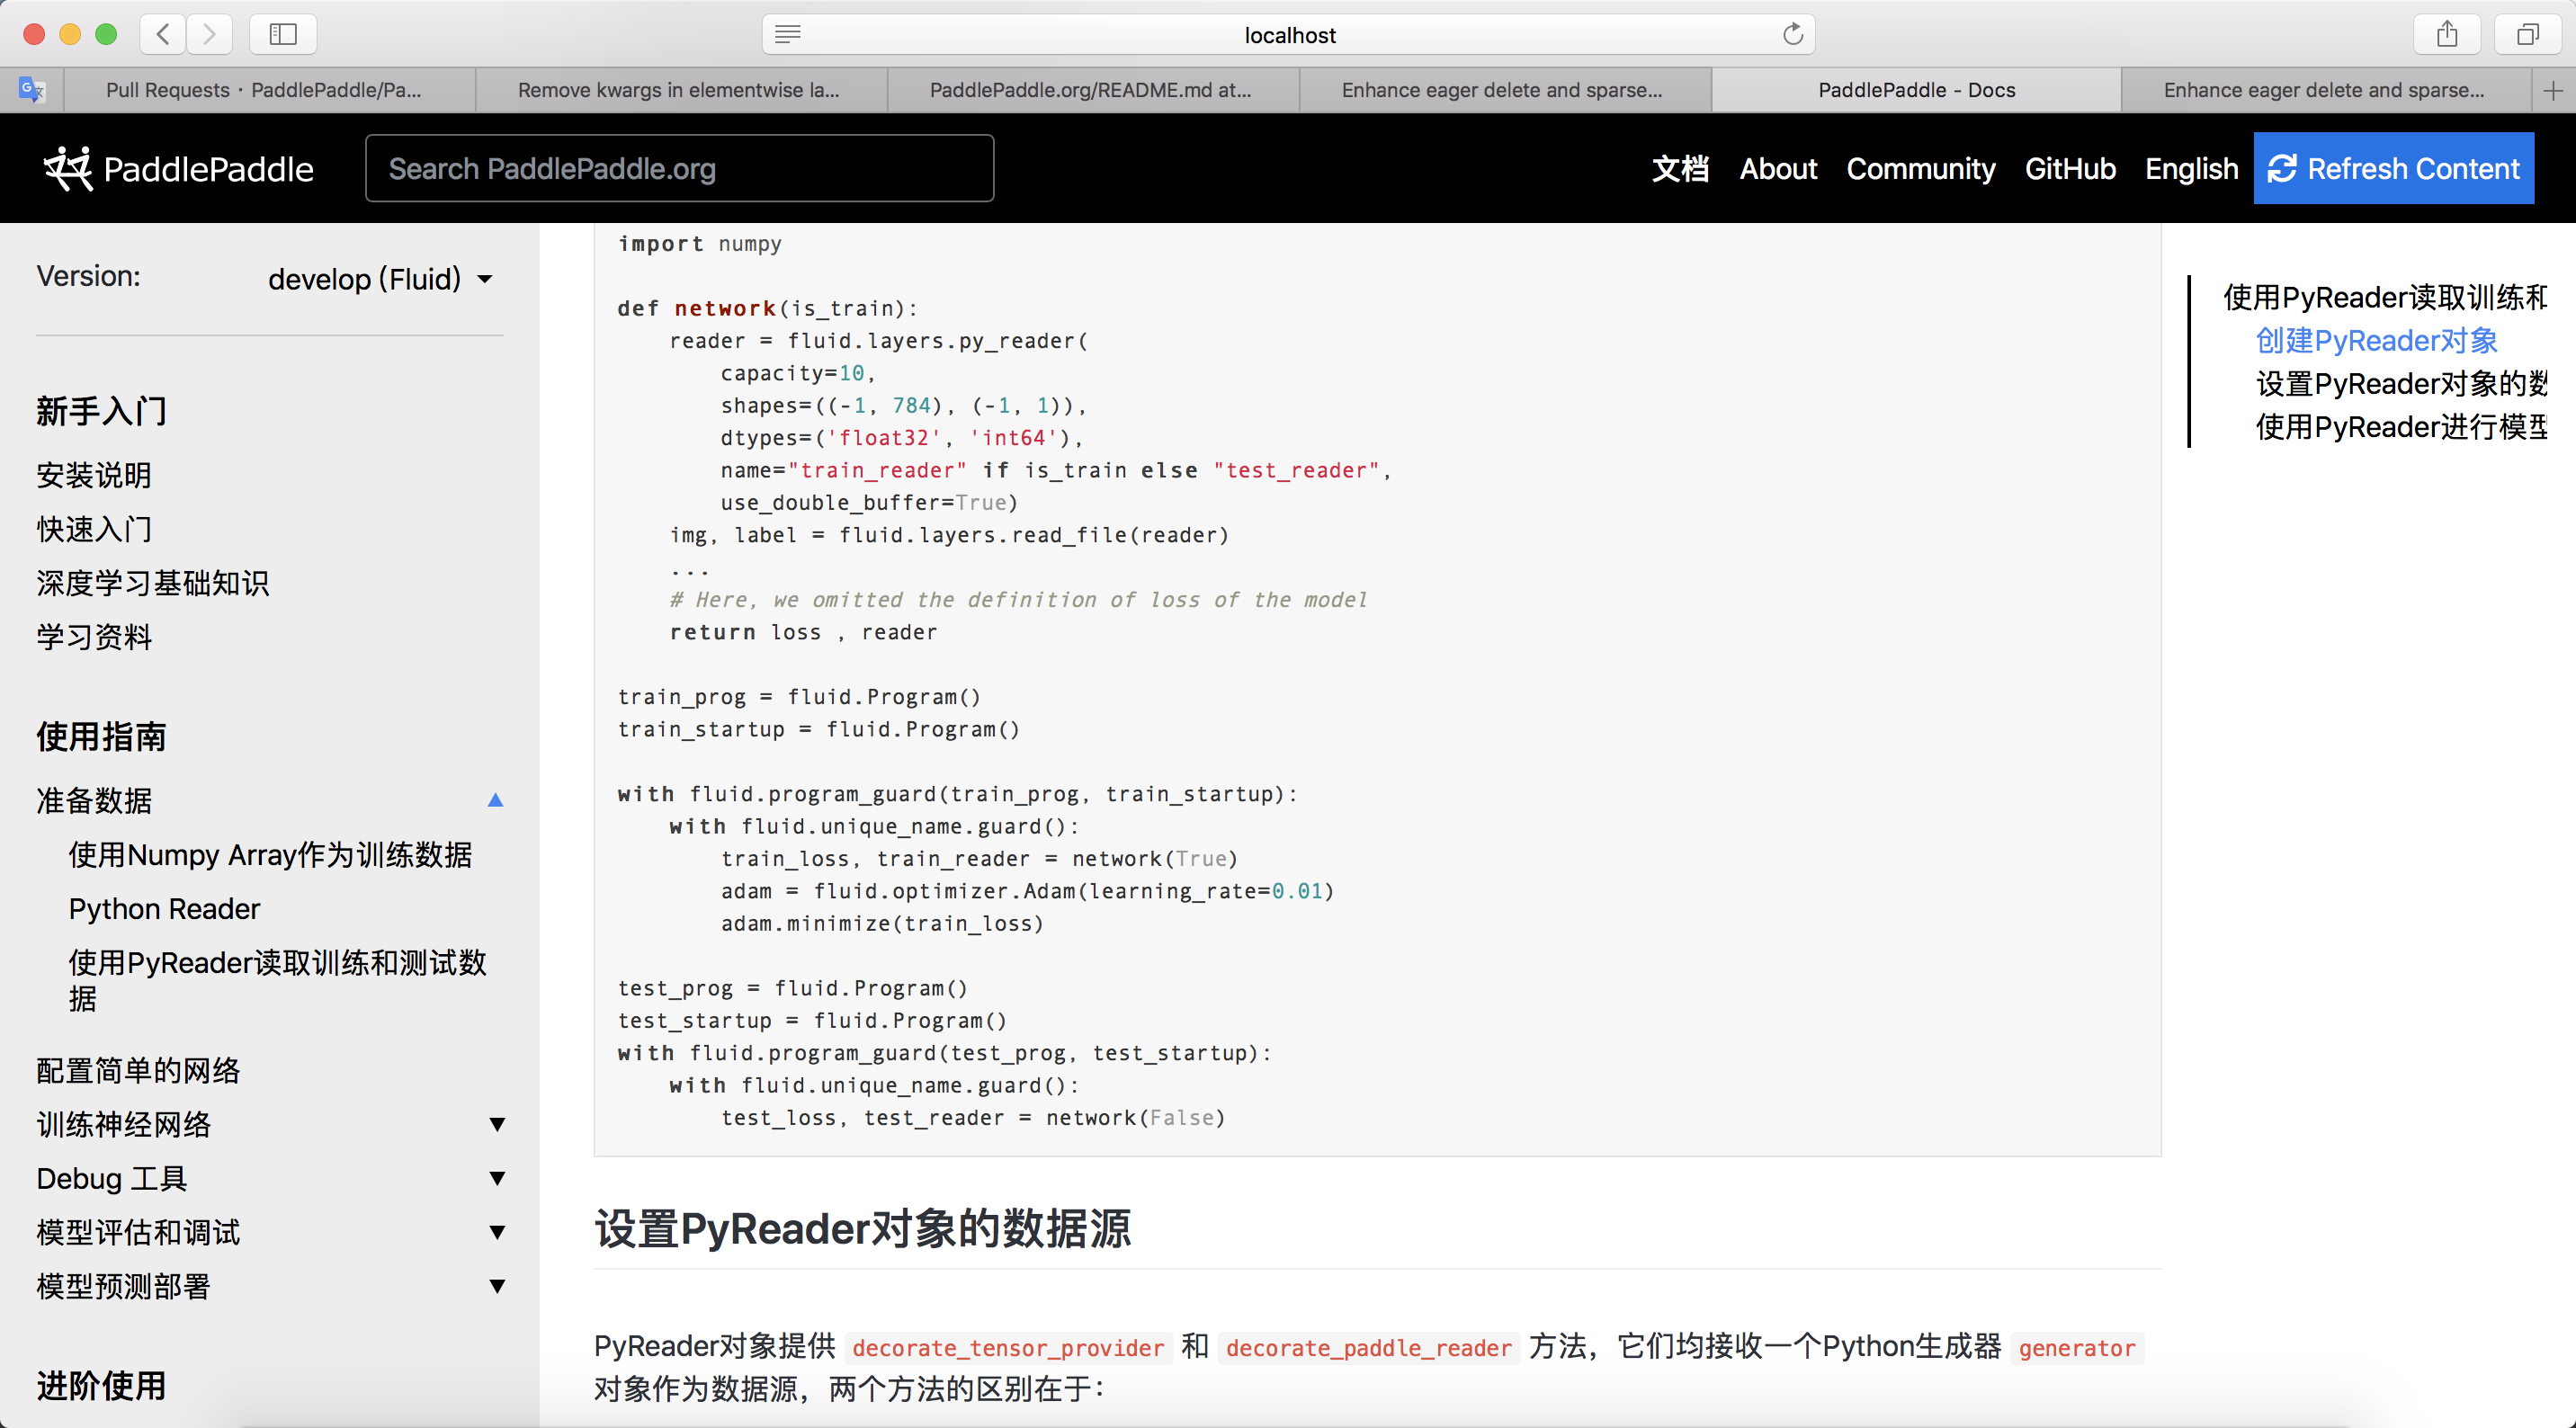This screenshot has height=1428, width=2576.
Task: Reload the localhost page
Action: point(1793,35)
